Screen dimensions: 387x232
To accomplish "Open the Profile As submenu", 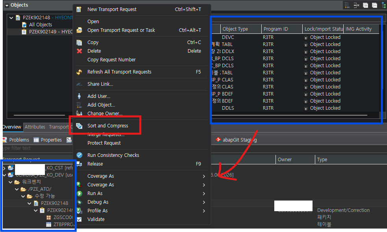I will [x=204, y=211].
